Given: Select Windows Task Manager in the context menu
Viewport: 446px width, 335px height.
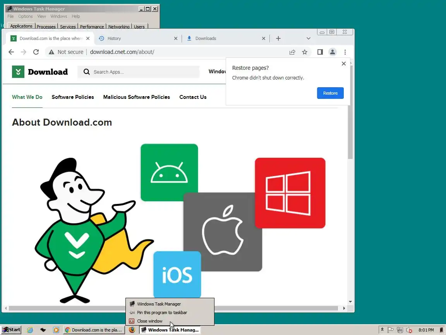Looking at the screenshot, I should click(x=170, y=304).
